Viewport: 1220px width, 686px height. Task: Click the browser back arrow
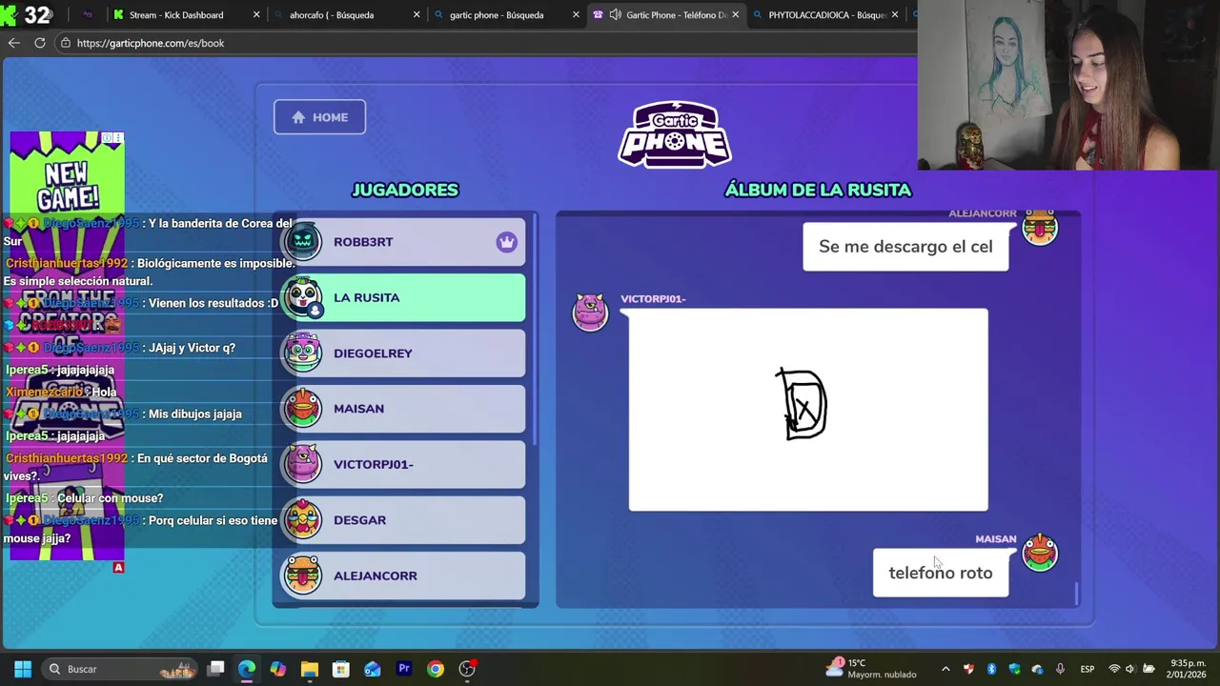[x=13, y=43]
